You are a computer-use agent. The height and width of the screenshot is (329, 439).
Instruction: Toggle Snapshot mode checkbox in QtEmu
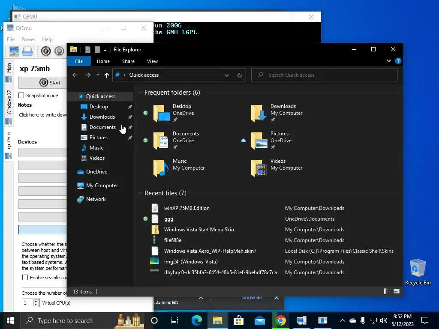21,96
